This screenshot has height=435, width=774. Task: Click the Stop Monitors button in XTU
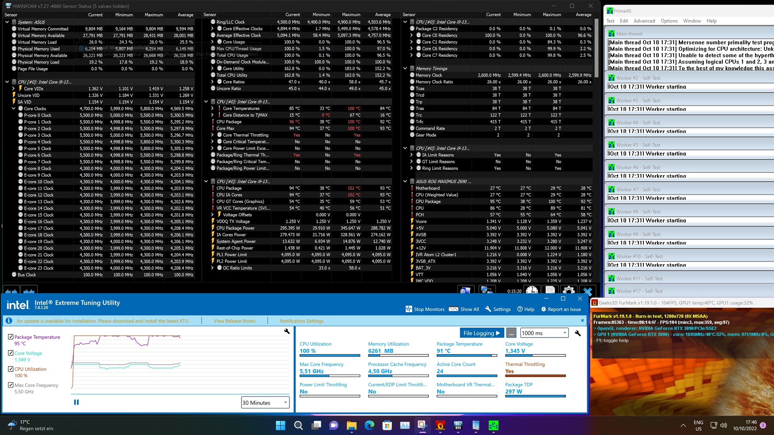click(425, 309)
